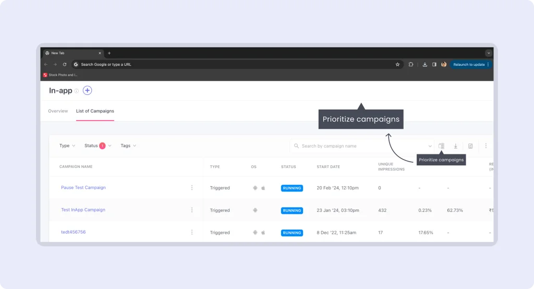This screenshot has height=289, width=534.
Task: Open kebab menu for Test InApp Campaign
Action: (x=192, y=210)
